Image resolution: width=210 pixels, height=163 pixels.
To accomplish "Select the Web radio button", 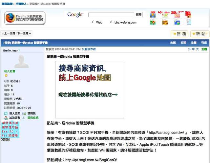I will (x=93, y=22).
